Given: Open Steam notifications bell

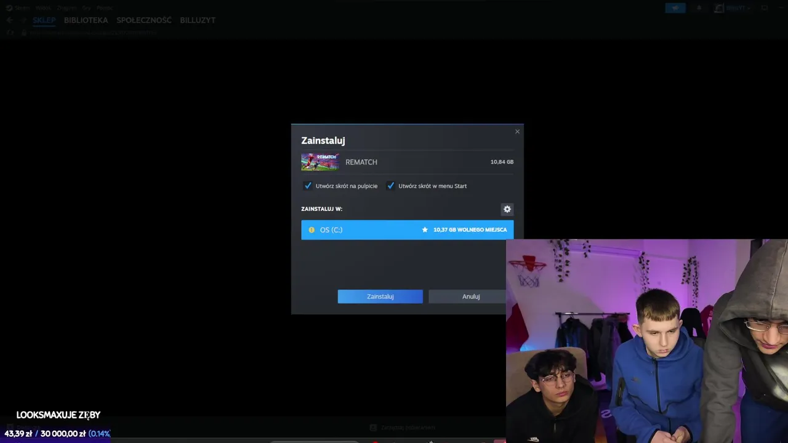Looking at the screenshot, I should pyautogui.click(x=699, y=8).
